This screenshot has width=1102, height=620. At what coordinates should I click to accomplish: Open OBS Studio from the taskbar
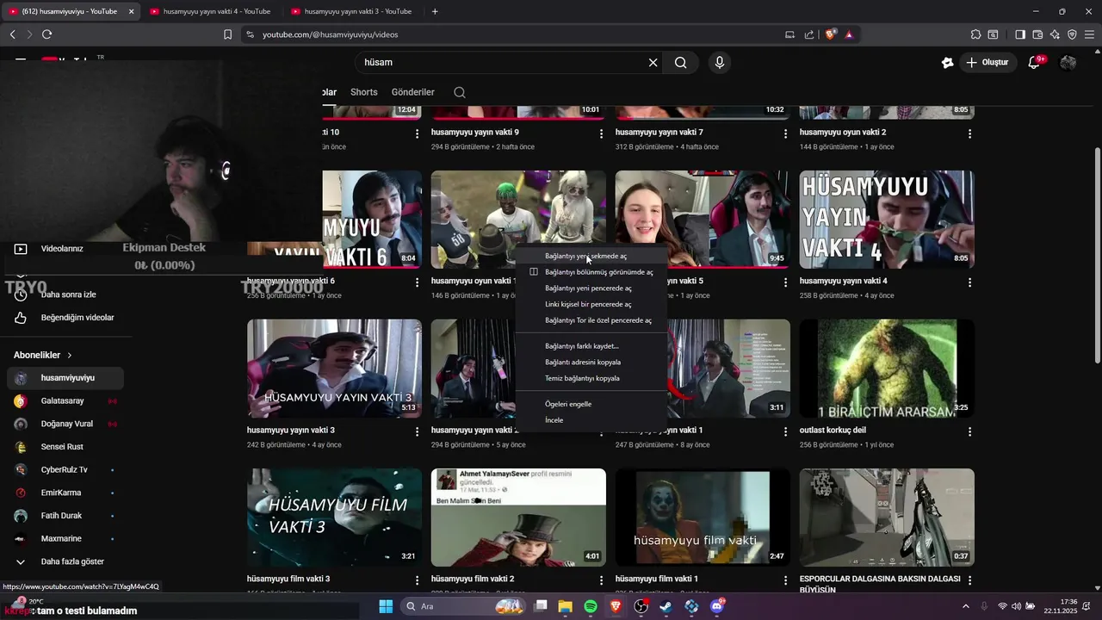pos(641,606)
